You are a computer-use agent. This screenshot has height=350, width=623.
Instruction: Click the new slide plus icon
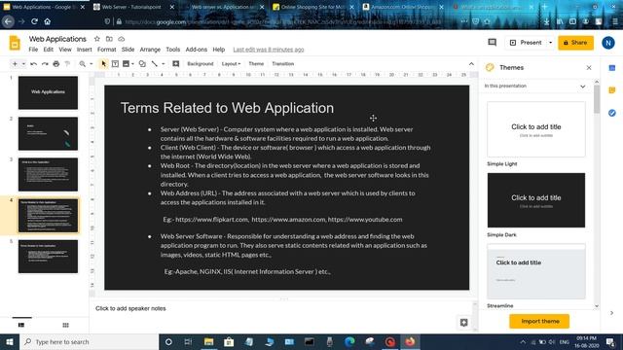(15, 64)
